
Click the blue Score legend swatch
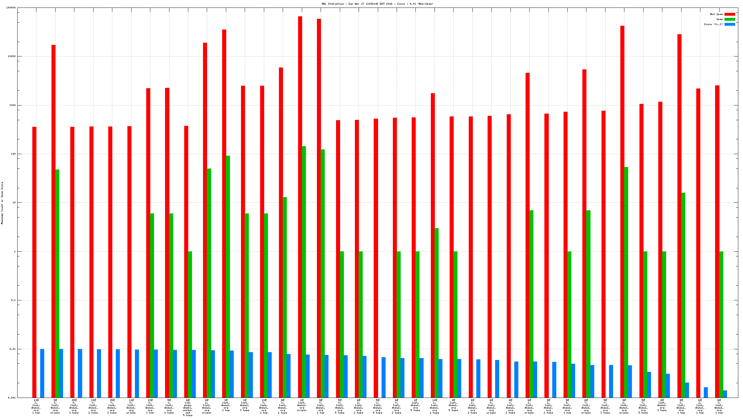(730, 24)
